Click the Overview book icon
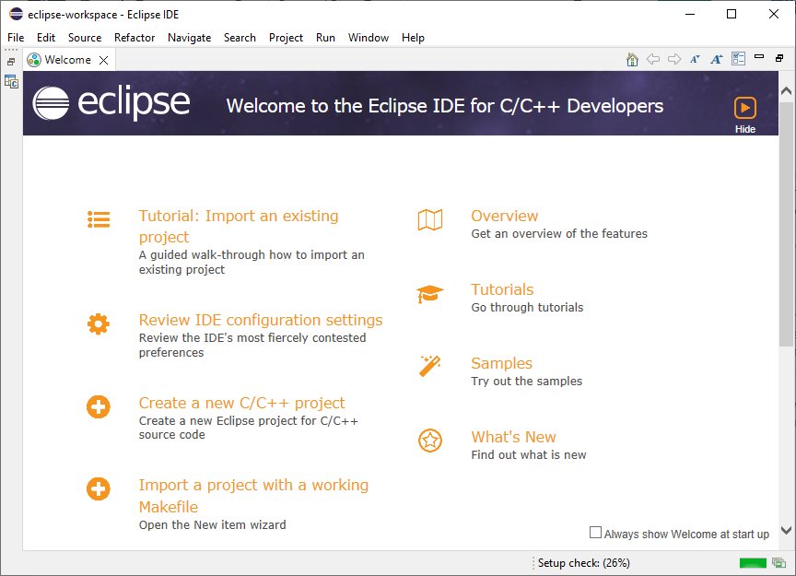The image size is (796, 576). [x=429, y=219]
